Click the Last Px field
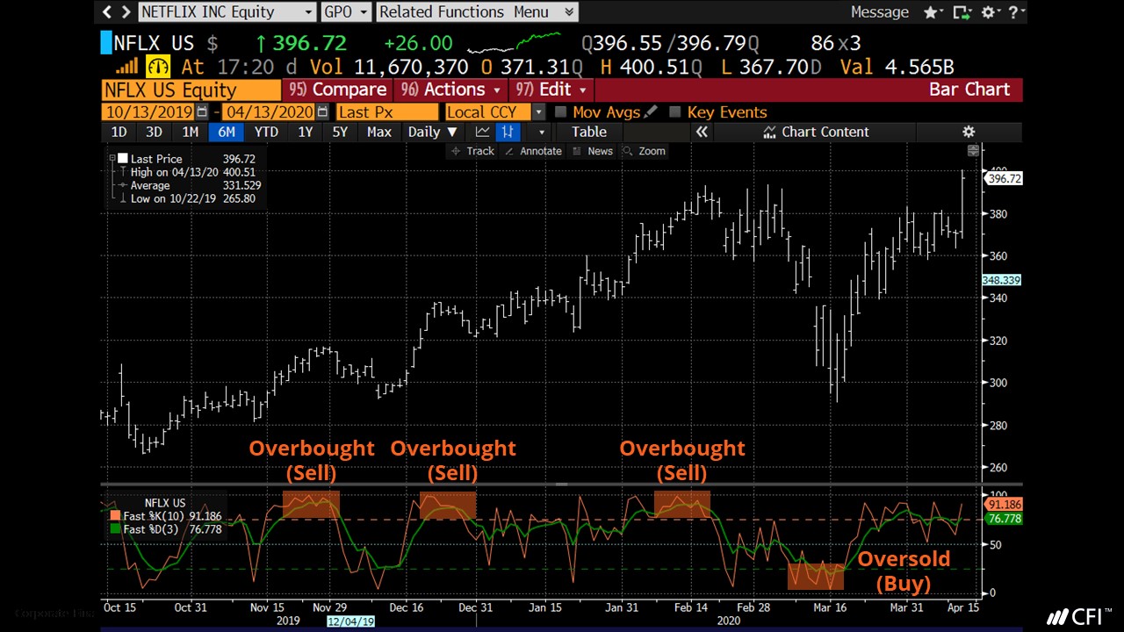 [x=386, y=111]
